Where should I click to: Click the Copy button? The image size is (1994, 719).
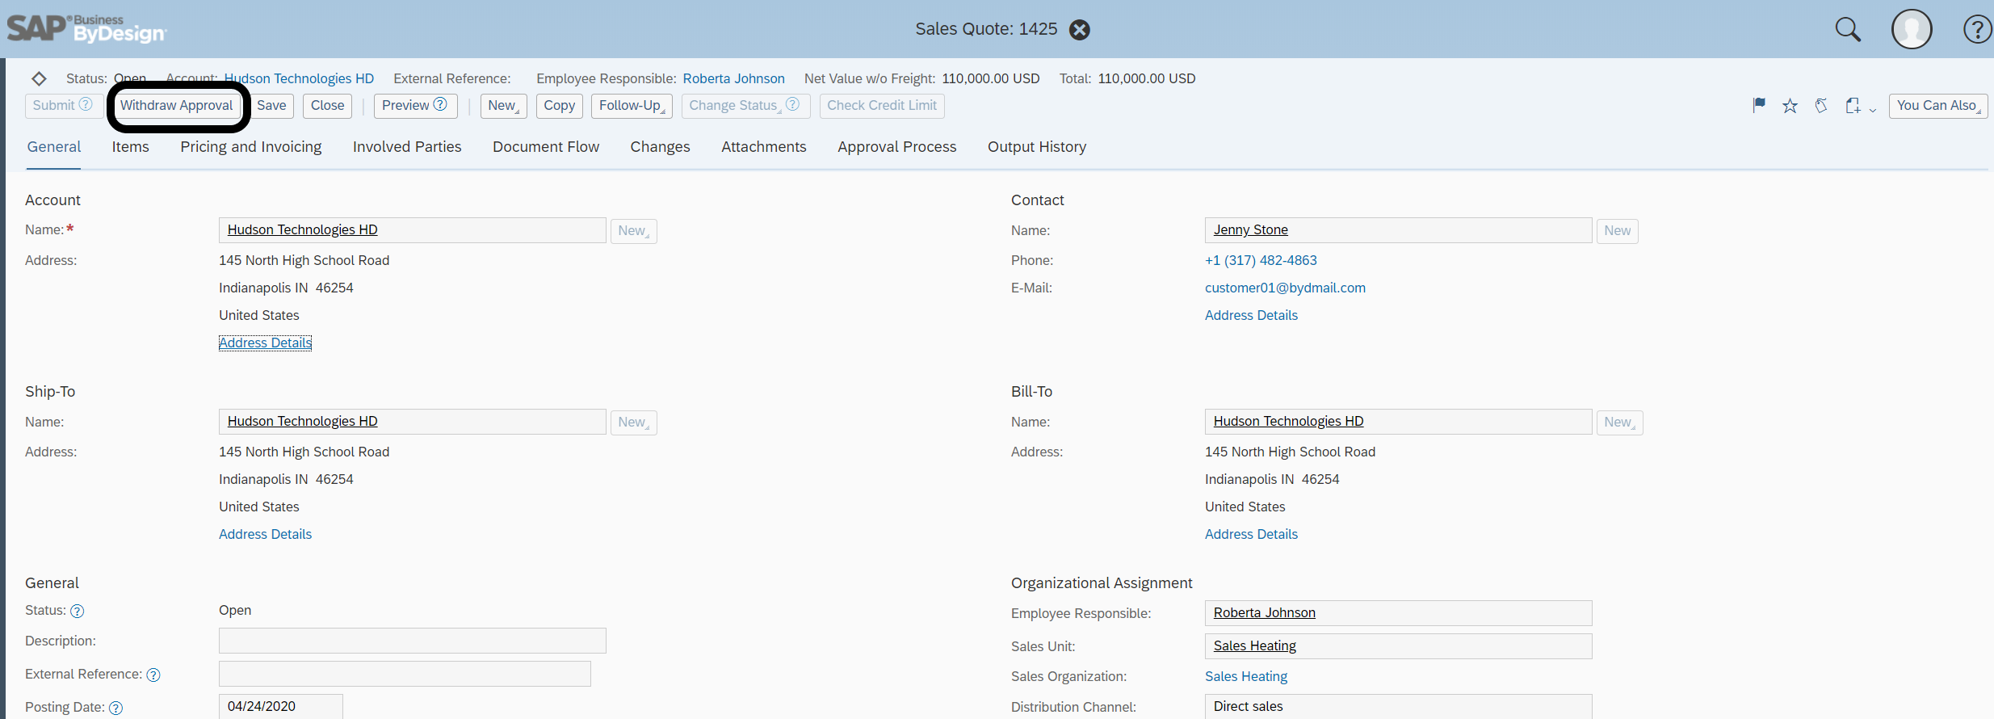(x=559, y=106)
